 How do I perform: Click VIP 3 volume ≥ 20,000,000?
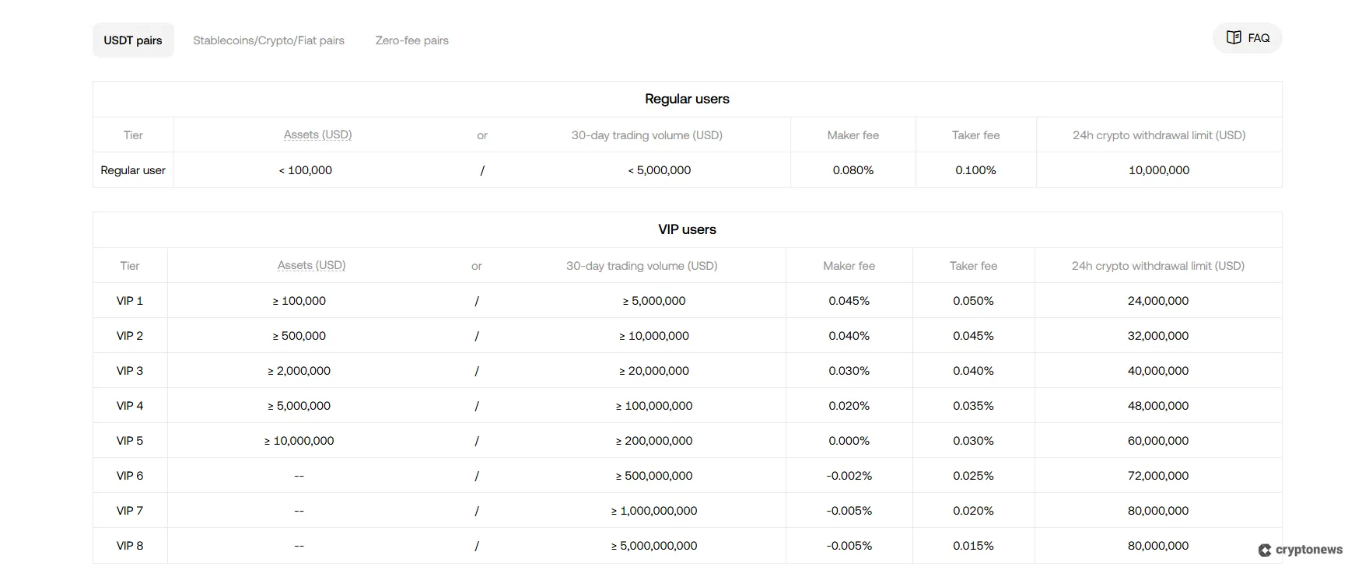[654, 371]
